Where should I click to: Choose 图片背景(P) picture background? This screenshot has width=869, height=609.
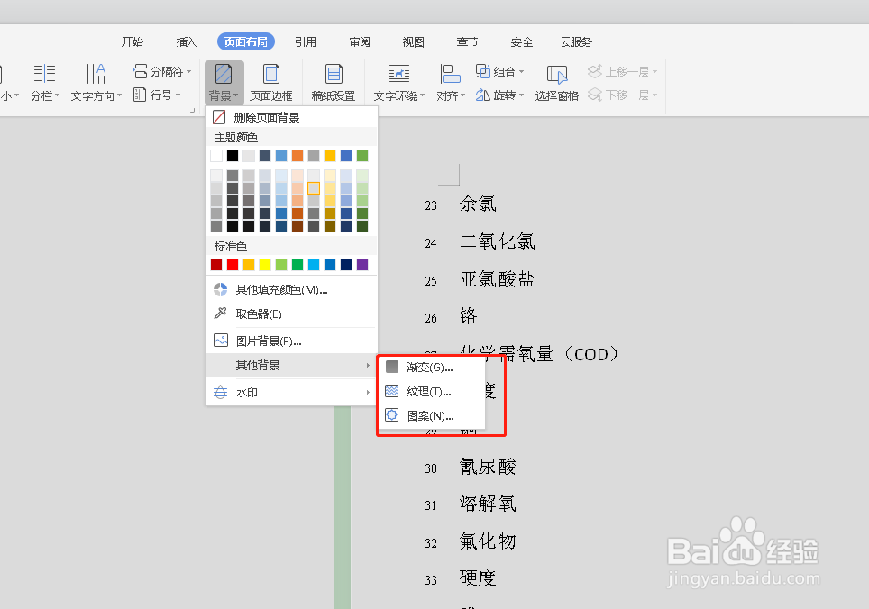(x=291, y=341)
